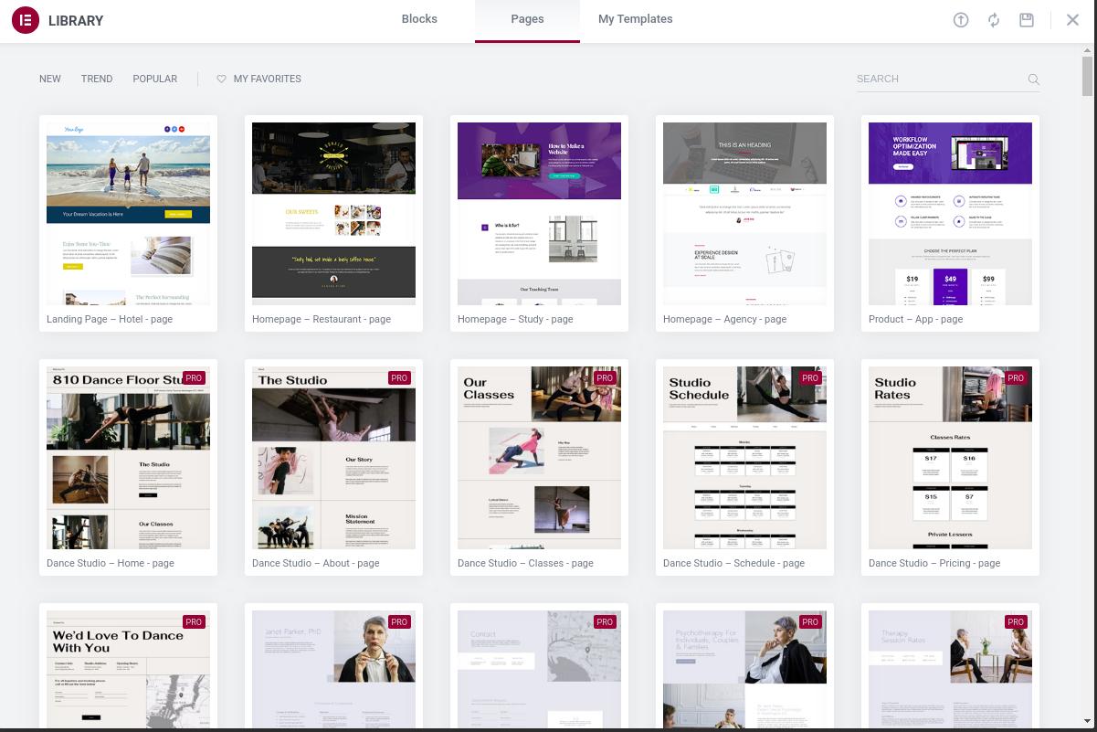The width and height of the screenshot is (1097, 732).
Task: Open the import template upload icon
Action: [x=961, y=20]
